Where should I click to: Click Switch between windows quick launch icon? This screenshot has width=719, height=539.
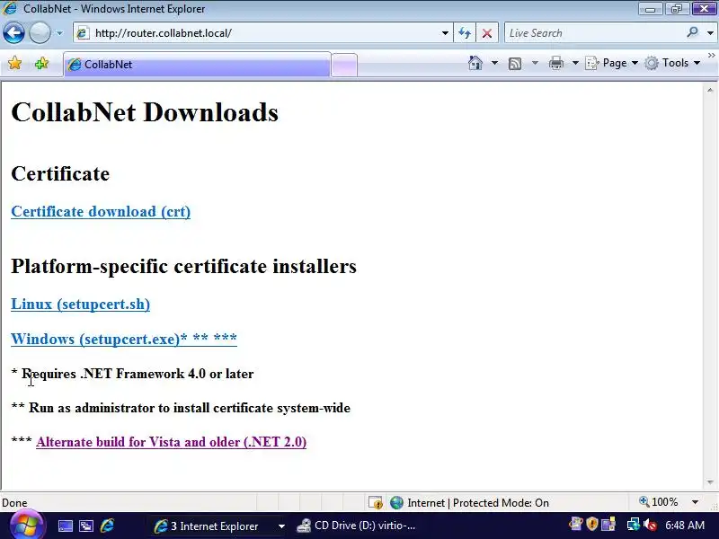[86, 526]
